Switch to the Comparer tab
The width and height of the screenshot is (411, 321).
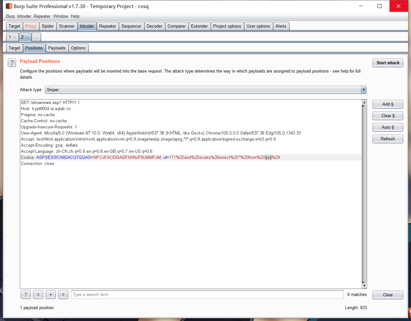tap(177, 26)
